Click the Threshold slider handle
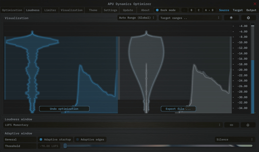The image size is (259, 152). coord(65,146)
